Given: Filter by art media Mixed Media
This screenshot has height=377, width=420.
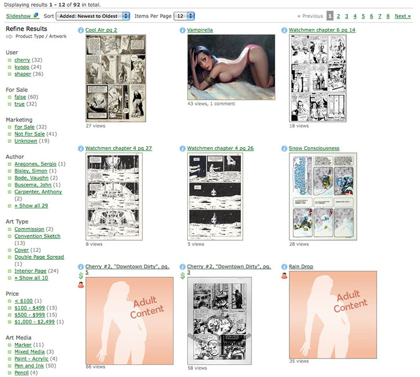Looking at the screenshot, I should coord(30,352).
